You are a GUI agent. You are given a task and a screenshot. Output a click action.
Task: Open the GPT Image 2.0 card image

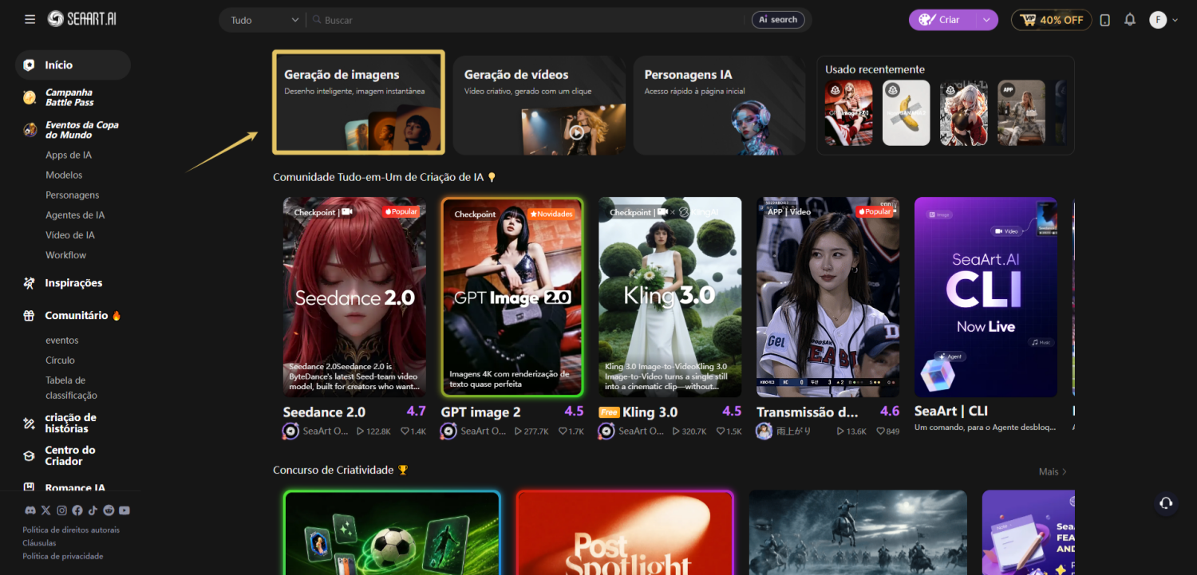coord(512,297)
